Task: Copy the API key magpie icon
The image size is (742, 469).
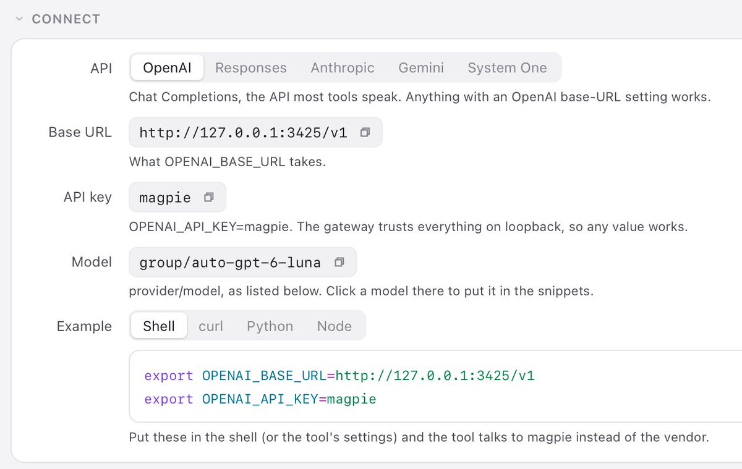Action: [x=208, y=197]
